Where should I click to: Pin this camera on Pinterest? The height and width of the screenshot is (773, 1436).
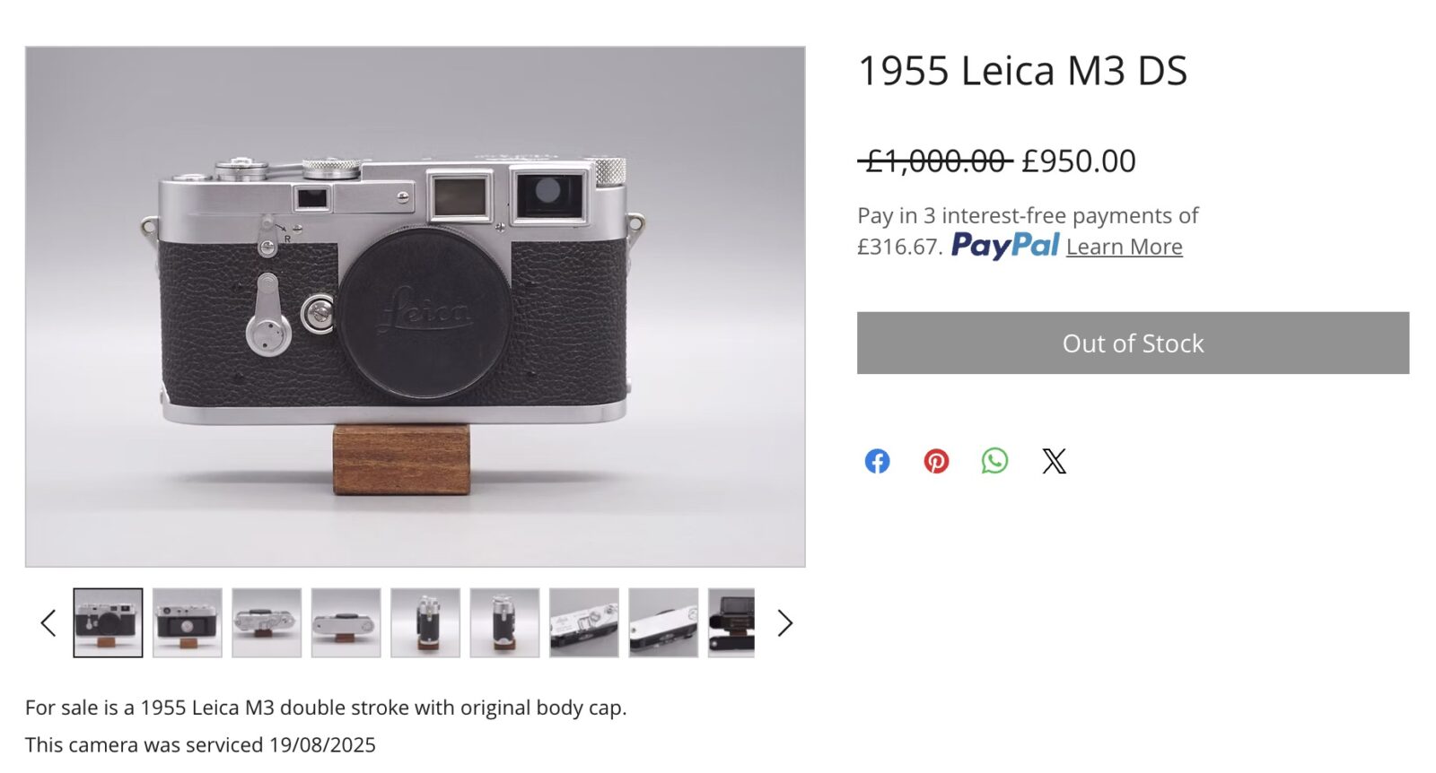pyautogui.click(x=936, y=461)
